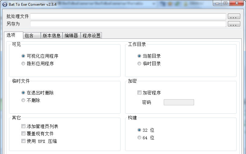This screenshot has height=154, width=246.
Task: Click the 批处理文件 label
Action: coord(18,16)
